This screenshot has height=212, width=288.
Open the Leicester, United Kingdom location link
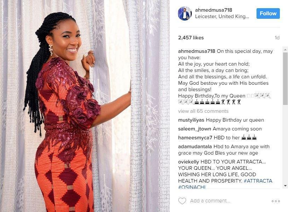click(222, 16)
